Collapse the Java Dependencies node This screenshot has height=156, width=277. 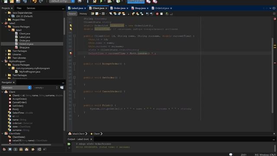[x=6, y=13]
